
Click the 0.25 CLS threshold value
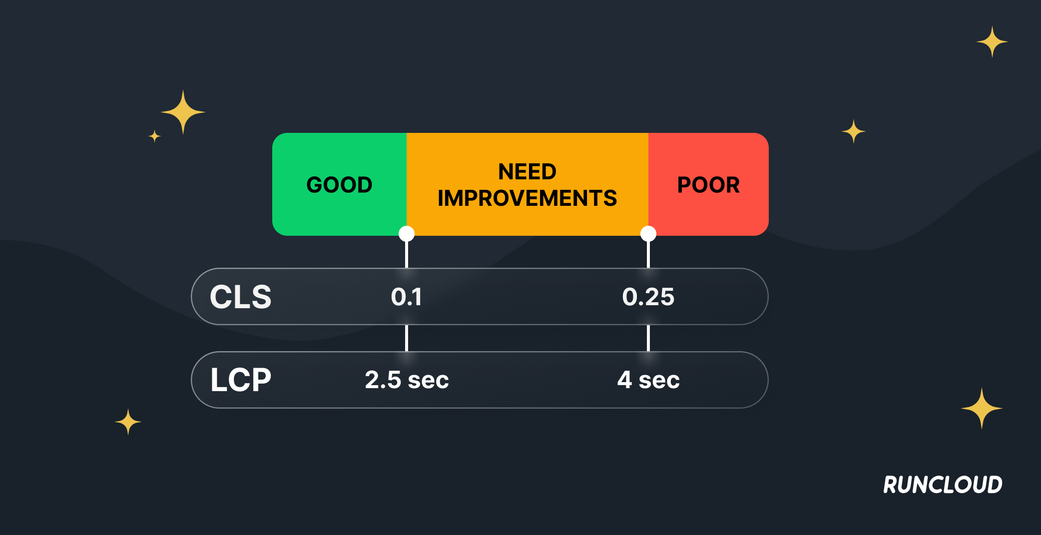click(648, 297)
